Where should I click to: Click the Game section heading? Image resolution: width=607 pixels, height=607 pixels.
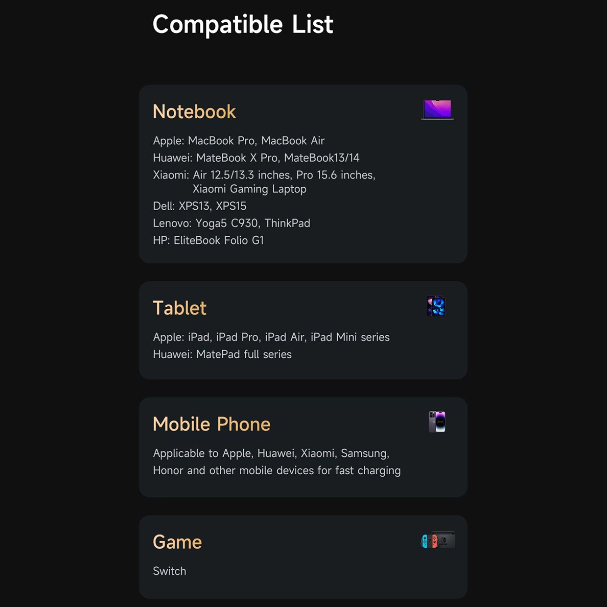click(177, 542)
